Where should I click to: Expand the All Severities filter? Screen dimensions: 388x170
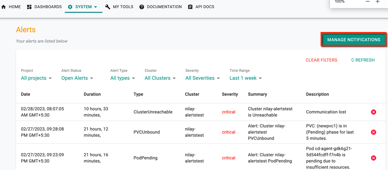(203, 78)
